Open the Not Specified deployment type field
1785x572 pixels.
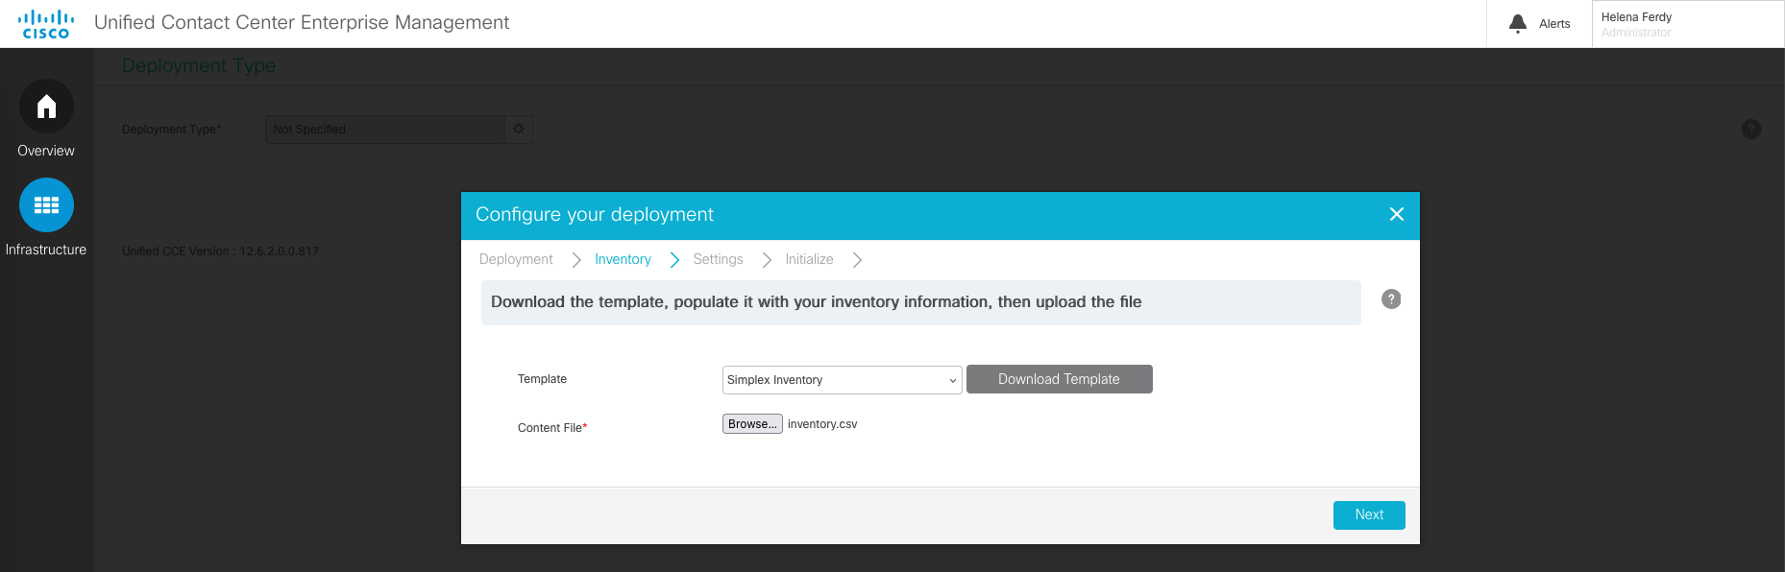point(384,130)
